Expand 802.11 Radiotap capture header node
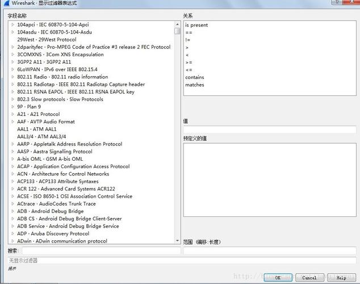The width and height of the screenshot is (360, 284). (x=12, y=84)
